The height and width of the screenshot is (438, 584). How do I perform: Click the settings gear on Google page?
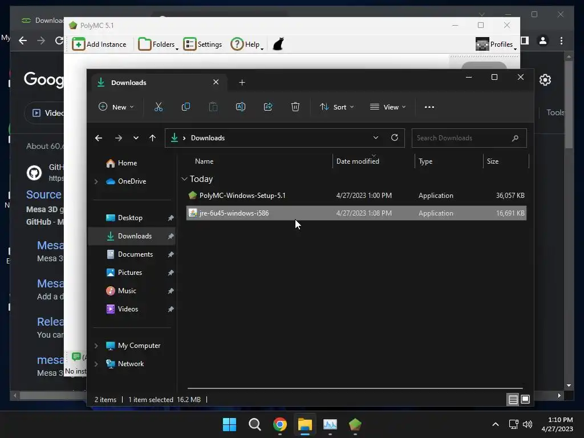coord(545,80)
